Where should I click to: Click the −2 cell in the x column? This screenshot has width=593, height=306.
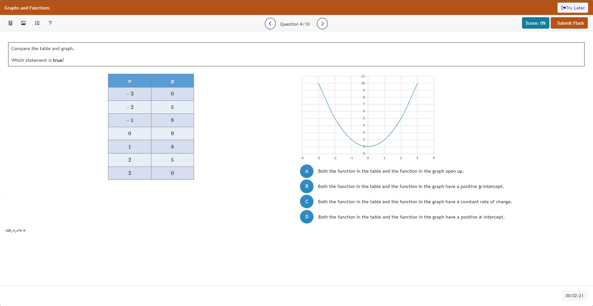point(130,107)
